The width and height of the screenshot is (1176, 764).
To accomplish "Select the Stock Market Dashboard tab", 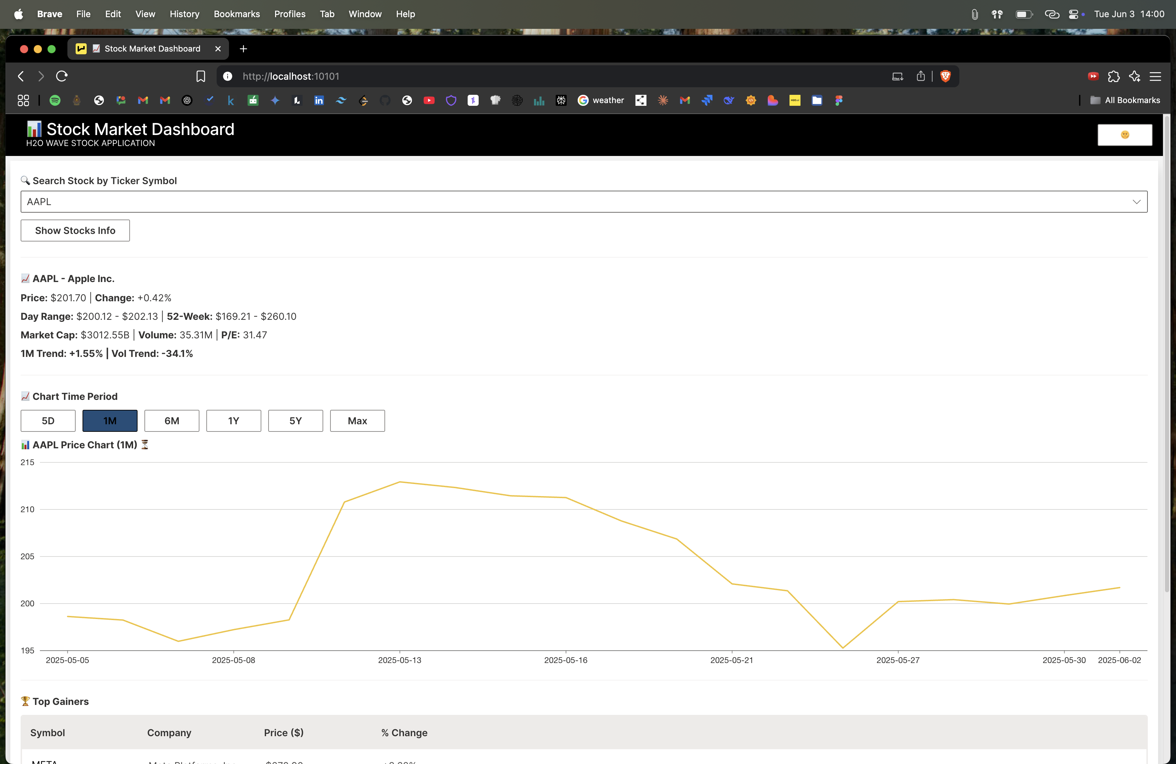I will tap(148, 48).
